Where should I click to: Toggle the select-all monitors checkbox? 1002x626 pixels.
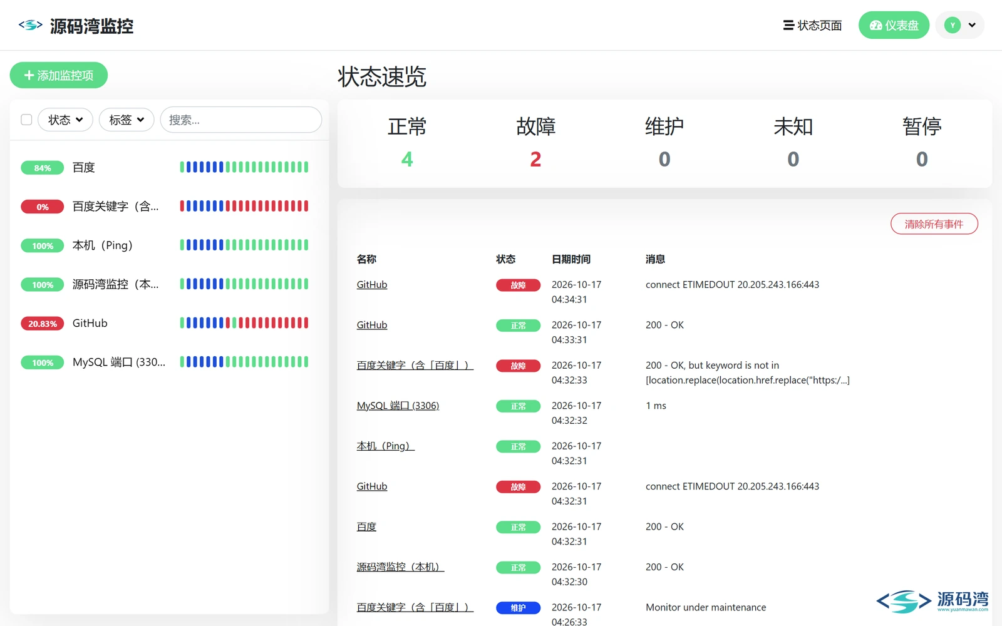click(x=26, y=120)
